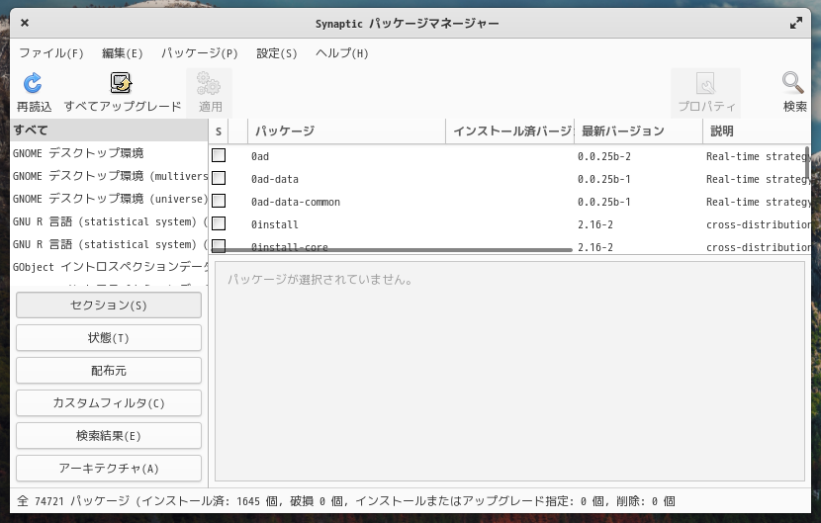Image resolution: width=821 pixels, height=523 pixels.
Task: Sort by the 説明 column header
Action: click(757, 131)
